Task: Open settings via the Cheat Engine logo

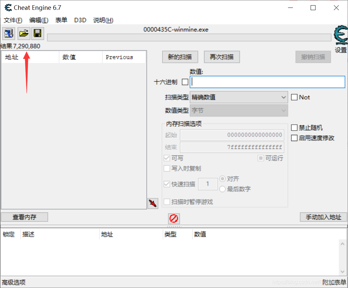Action: (x=341, y=35)
